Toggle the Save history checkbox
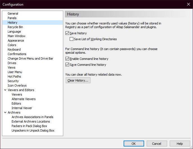The width and height of the screenshot is (193, 149). (x=67, y=33)
